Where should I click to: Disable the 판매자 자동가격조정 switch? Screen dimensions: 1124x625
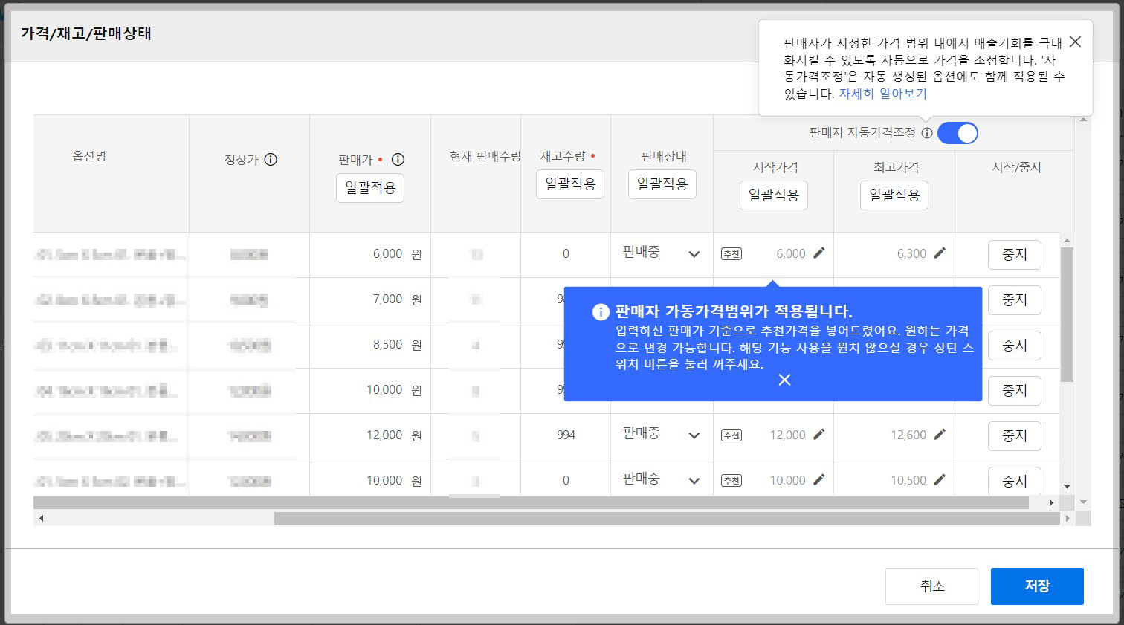(x=958, y=132)
